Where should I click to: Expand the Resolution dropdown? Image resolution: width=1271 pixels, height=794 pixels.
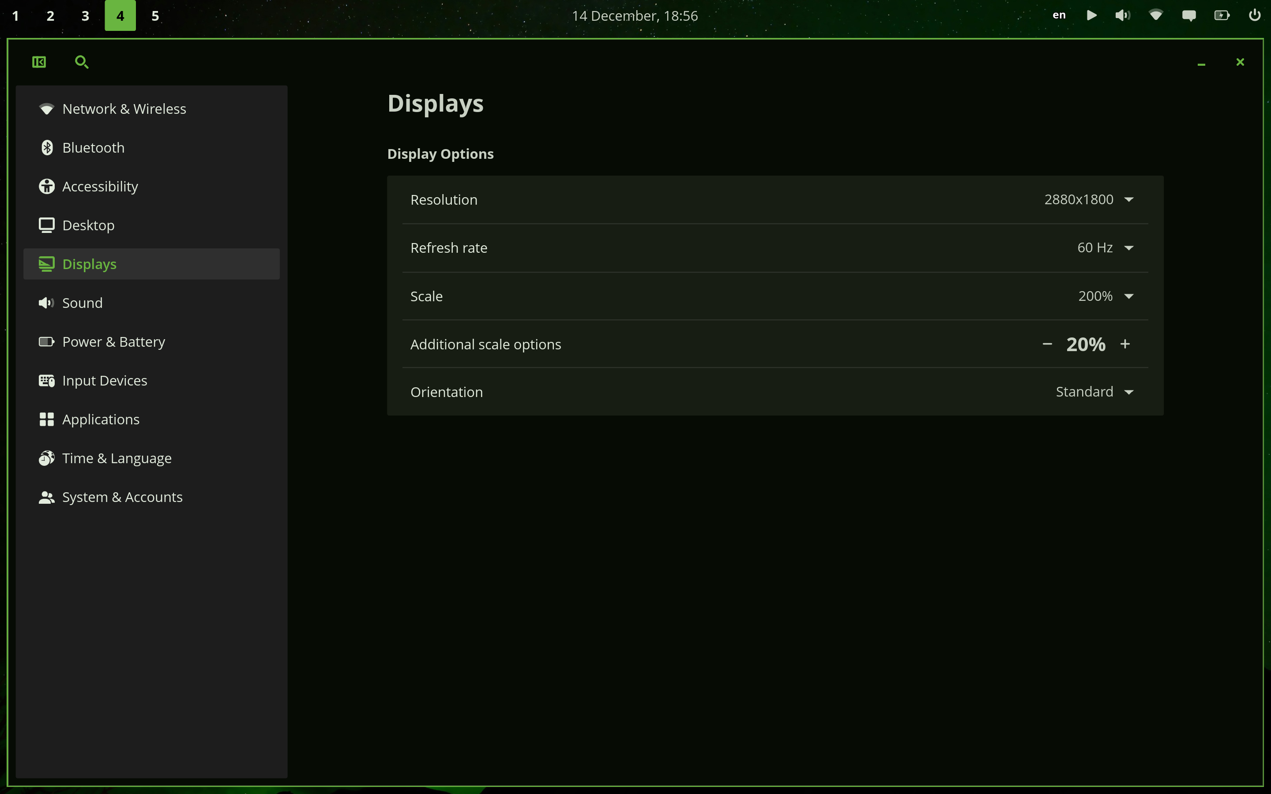pos(1089,199)
